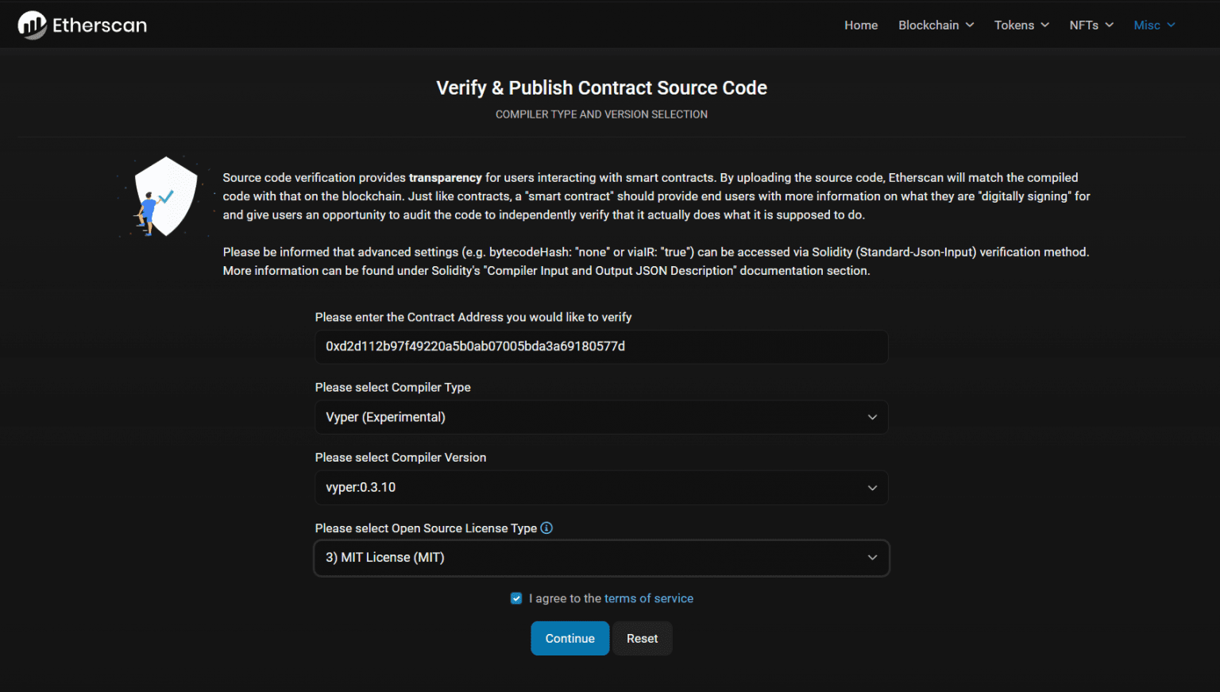Screen dimensions: 1220x692
Task: Open the vyper:0.3.10 Compiler Version dropdown
Action: [601, 487]
